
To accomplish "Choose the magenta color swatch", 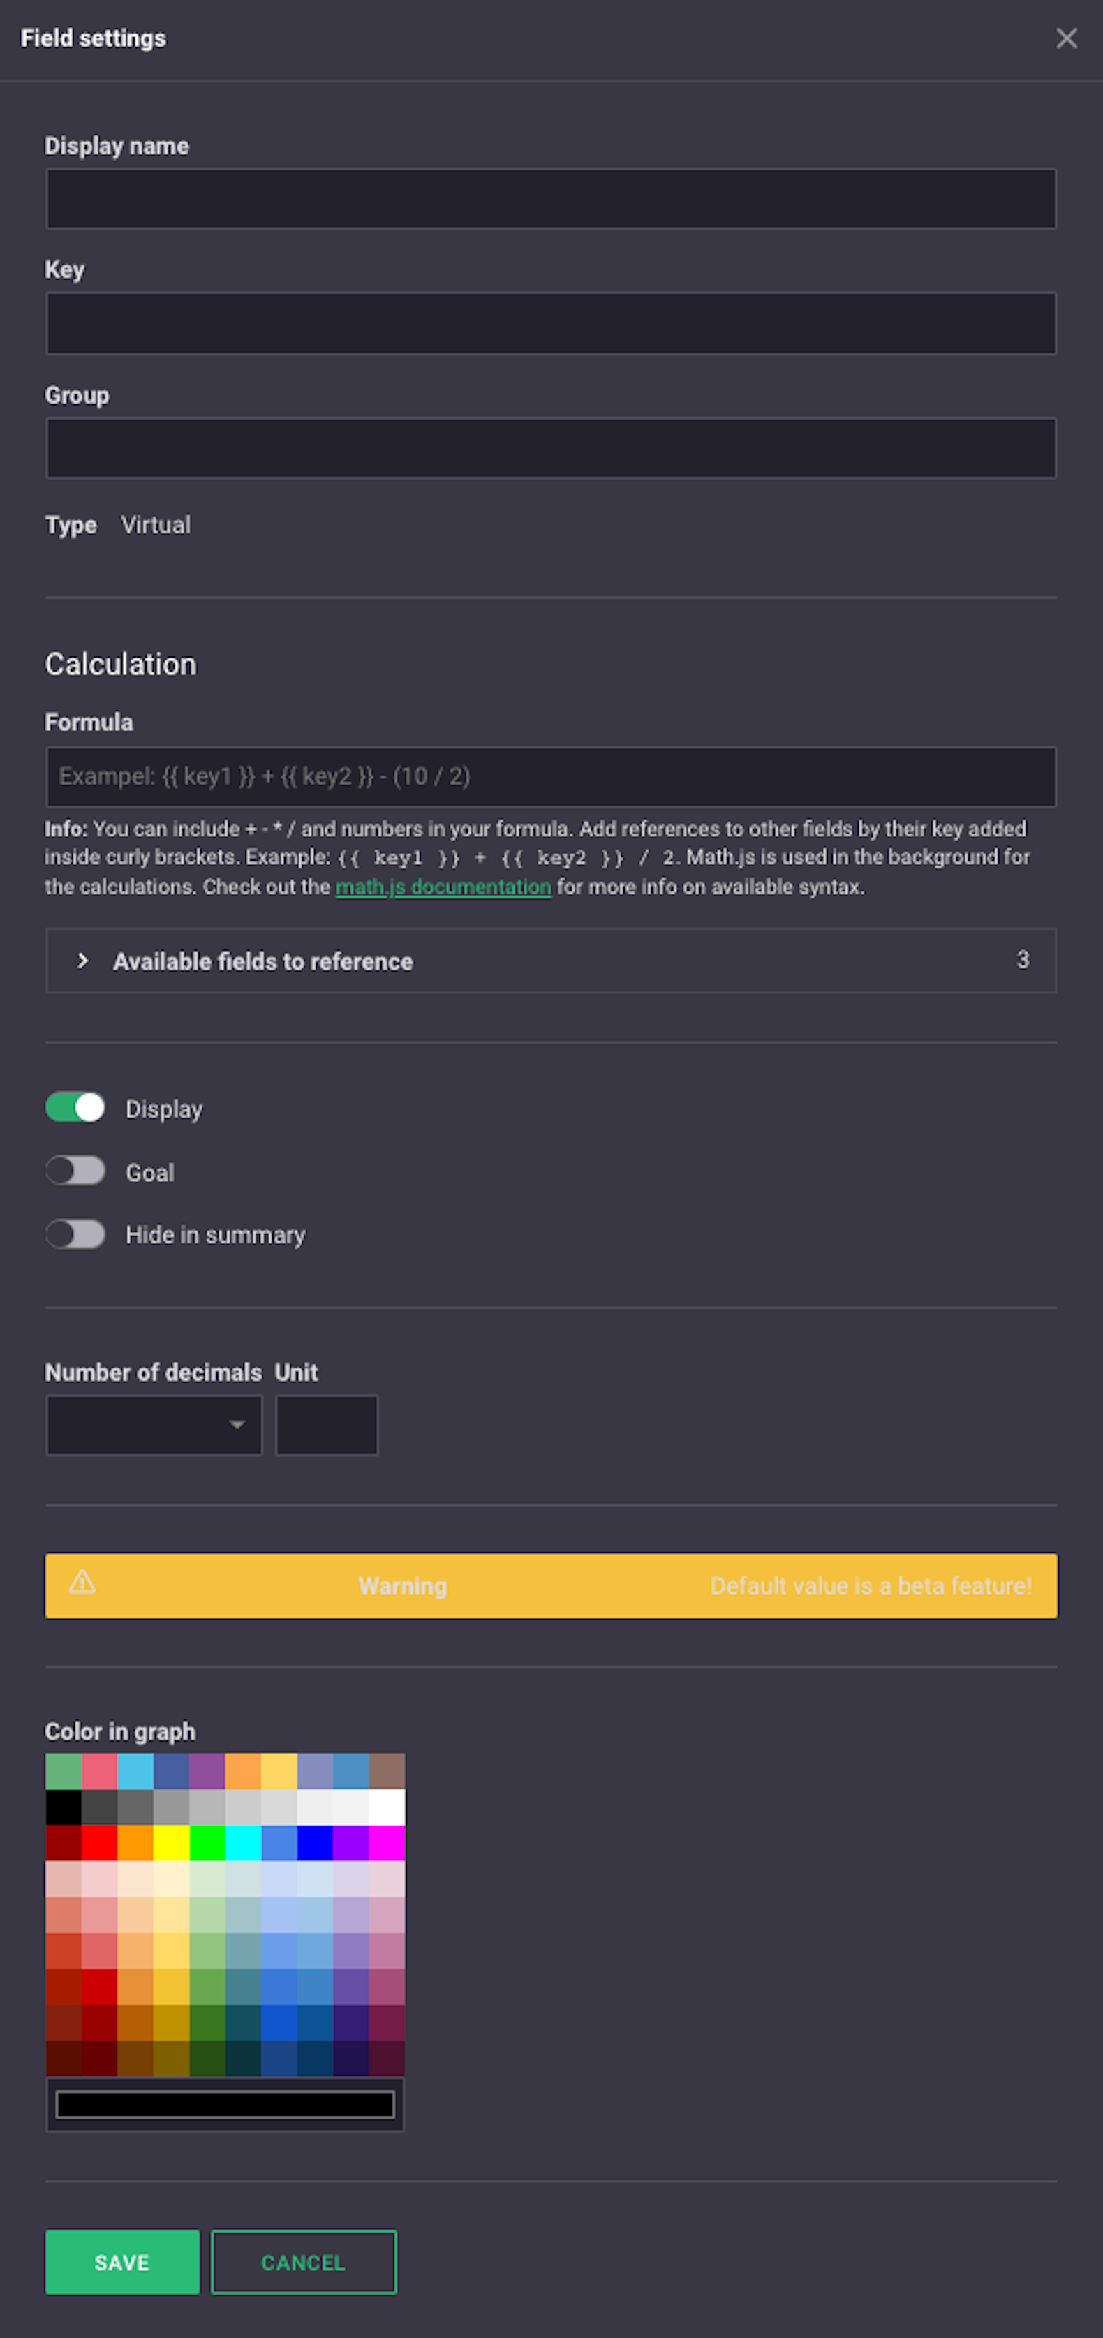I will pos(387,1843).
